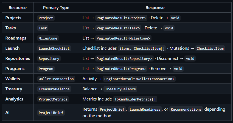Screen dimensions: 233x123
Task: Select the Response column header
Action: (155, 8)
